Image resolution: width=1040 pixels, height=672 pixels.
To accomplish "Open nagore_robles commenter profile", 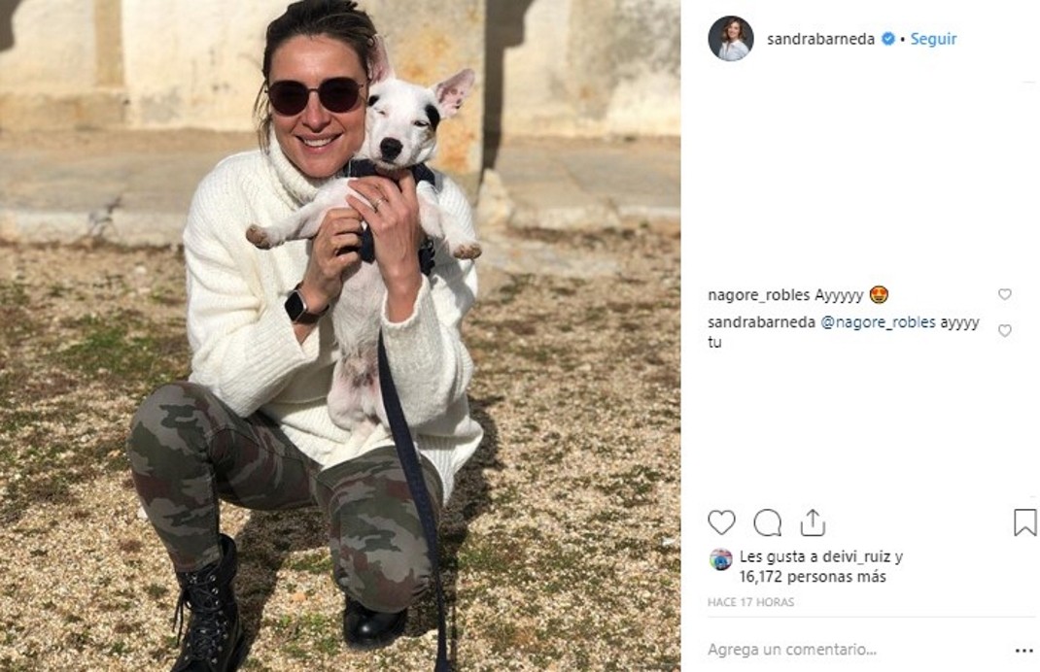I will point(759,295).
